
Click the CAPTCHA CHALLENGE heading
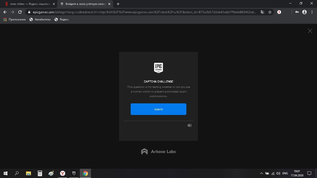158,81
